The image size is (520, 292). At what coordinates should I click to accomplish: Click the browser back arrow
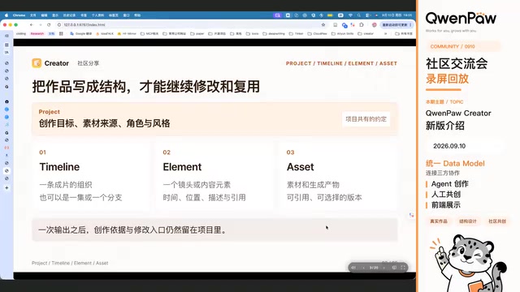point(31,25)
